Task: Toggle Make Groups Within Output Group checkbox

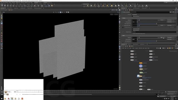Action: [x=132, y=34]
